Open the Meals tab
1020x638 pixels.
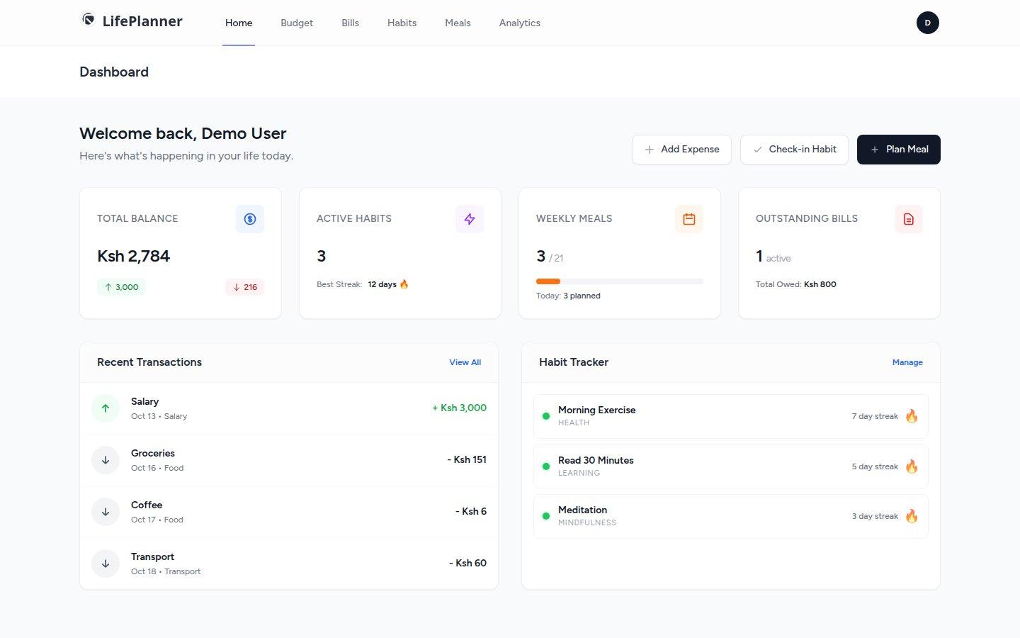point(458,23)
